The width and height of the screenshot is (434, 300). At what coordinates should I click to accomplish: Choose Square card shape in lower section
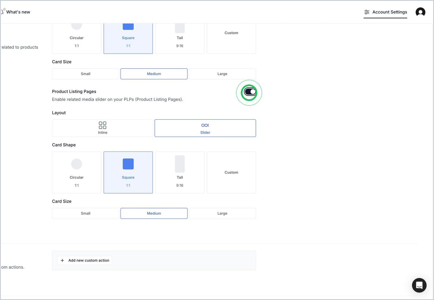(x=128, y=173)
